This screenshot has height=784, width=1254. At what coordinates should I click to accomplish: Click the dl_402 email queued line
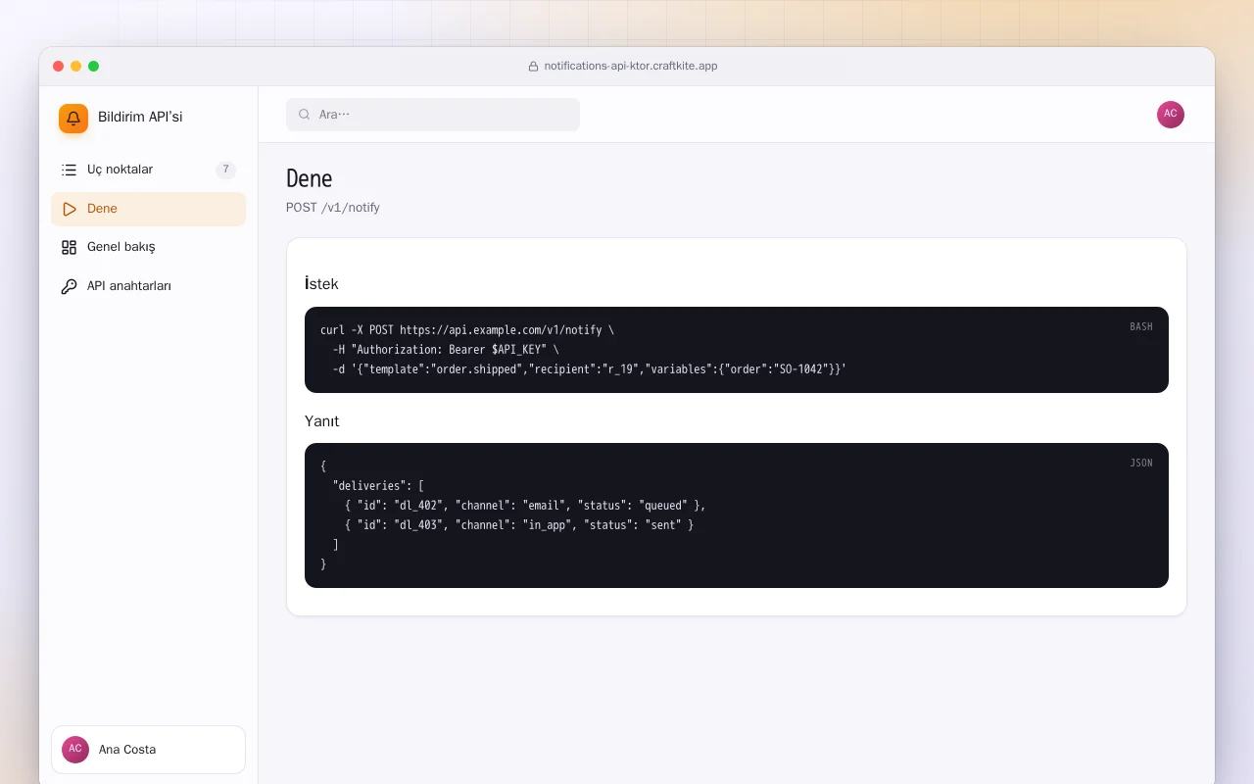click(x=525, y=506)
